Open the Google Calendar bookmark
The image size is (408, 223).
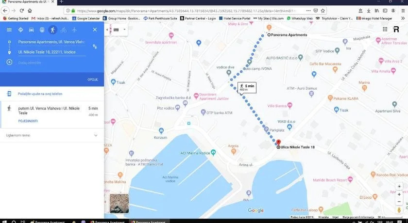click(88, 18)
